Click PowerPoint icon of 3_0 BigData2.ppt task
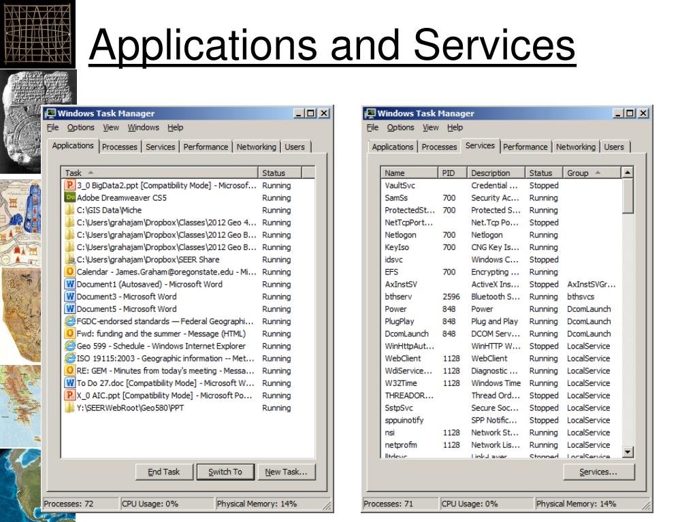 point(70,185)
